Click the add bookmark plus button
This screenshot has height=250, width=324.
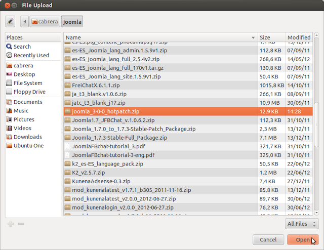point(11,224)
